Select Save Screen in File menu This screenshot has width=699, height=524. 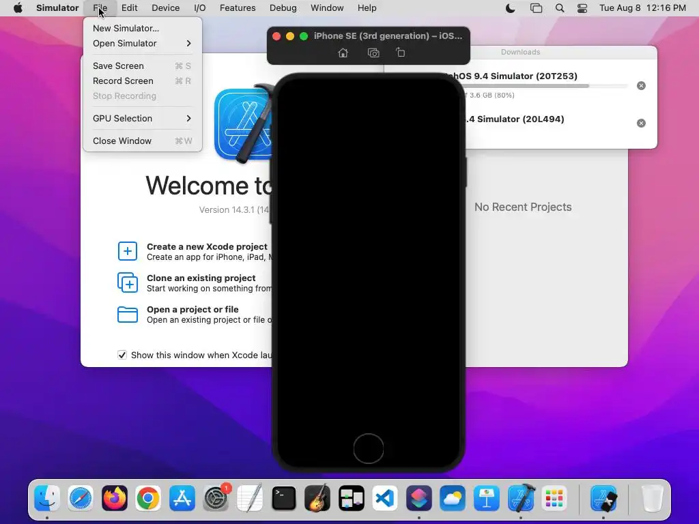[142, 65]
